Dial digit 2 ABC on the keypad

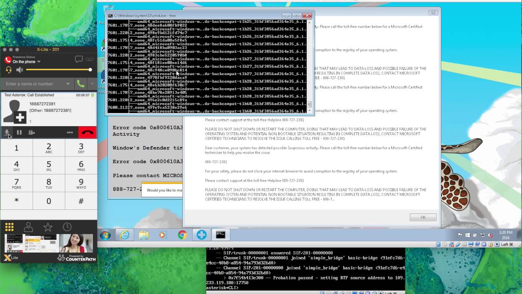click(x=49, y=148)
